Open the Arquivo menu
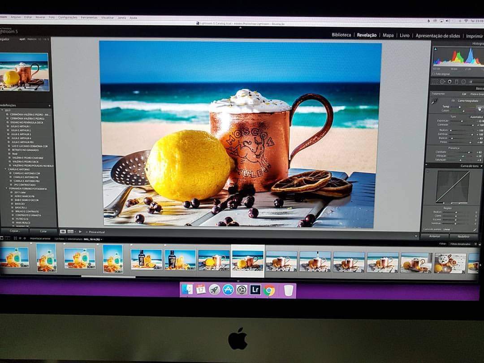Screen dimensions: 484x363 (x=16, y=17)
